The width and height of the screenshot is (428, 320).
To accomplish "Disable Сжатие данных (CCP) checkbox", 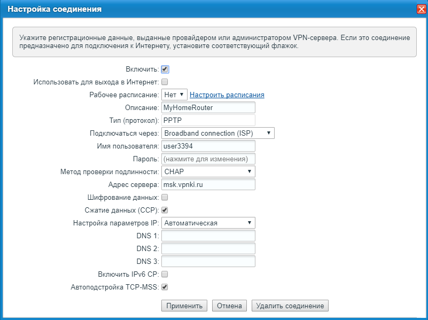I will (x=165, y=210).
